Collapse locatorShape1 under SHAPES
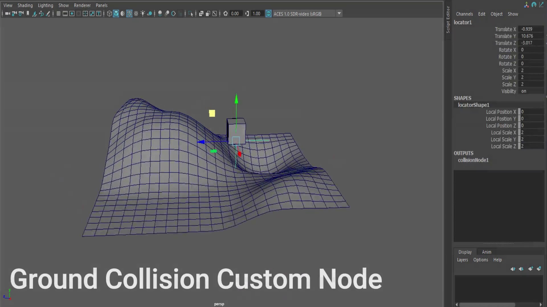 473,105
